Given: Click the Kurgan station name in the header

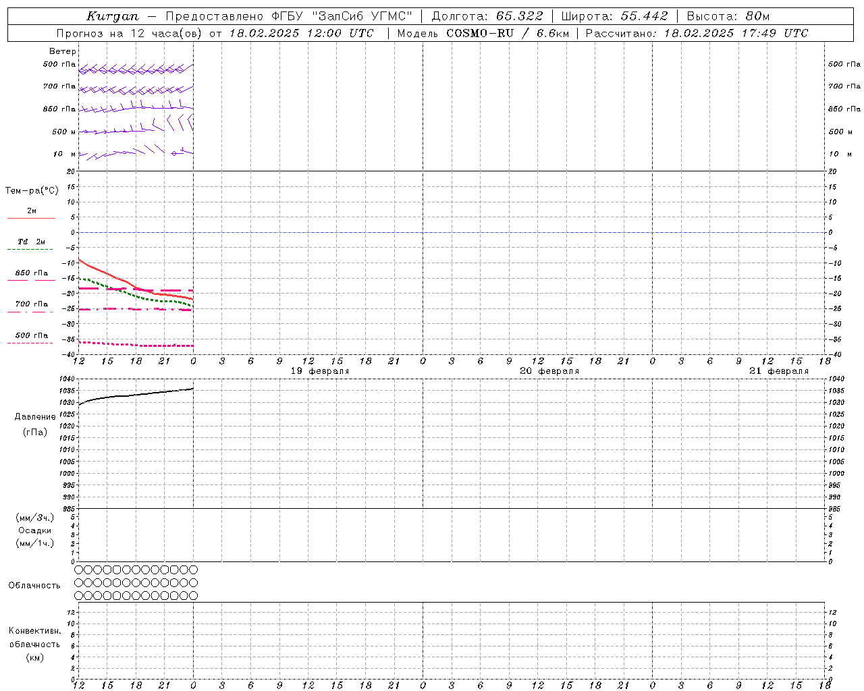Looking at the screenshot, I should tap(113, 16).
